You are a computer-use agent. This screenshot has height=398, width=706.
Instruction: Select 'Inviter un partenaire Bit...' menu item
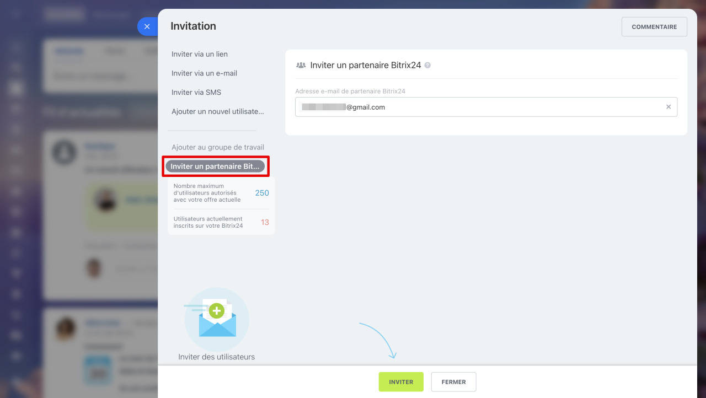[x=215, y=166]
